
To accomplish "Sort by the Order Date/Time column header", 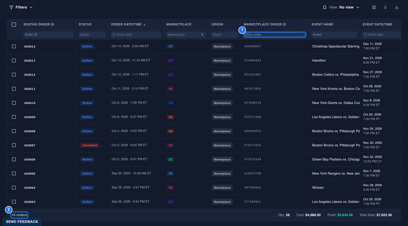I will pyautogui.click(x=128, y=24).
